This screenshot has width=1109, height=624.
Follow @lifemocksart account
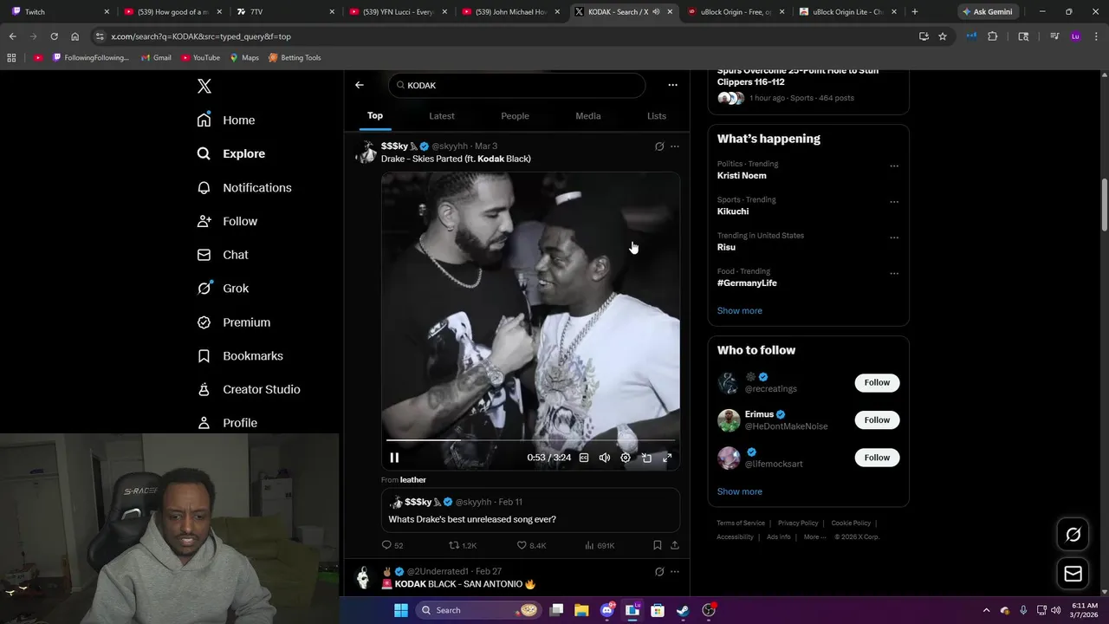(877, 458)
